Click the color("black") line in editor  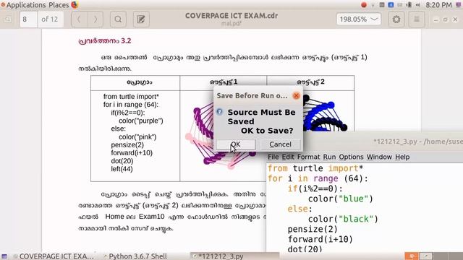point(343,219)
